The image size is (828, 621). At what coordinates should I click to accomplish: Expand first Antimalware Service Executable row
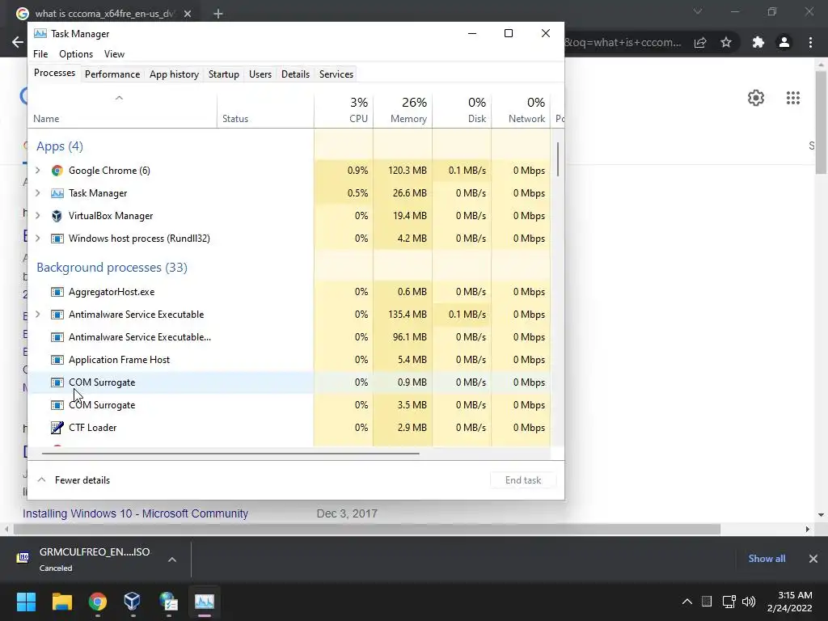38,315
